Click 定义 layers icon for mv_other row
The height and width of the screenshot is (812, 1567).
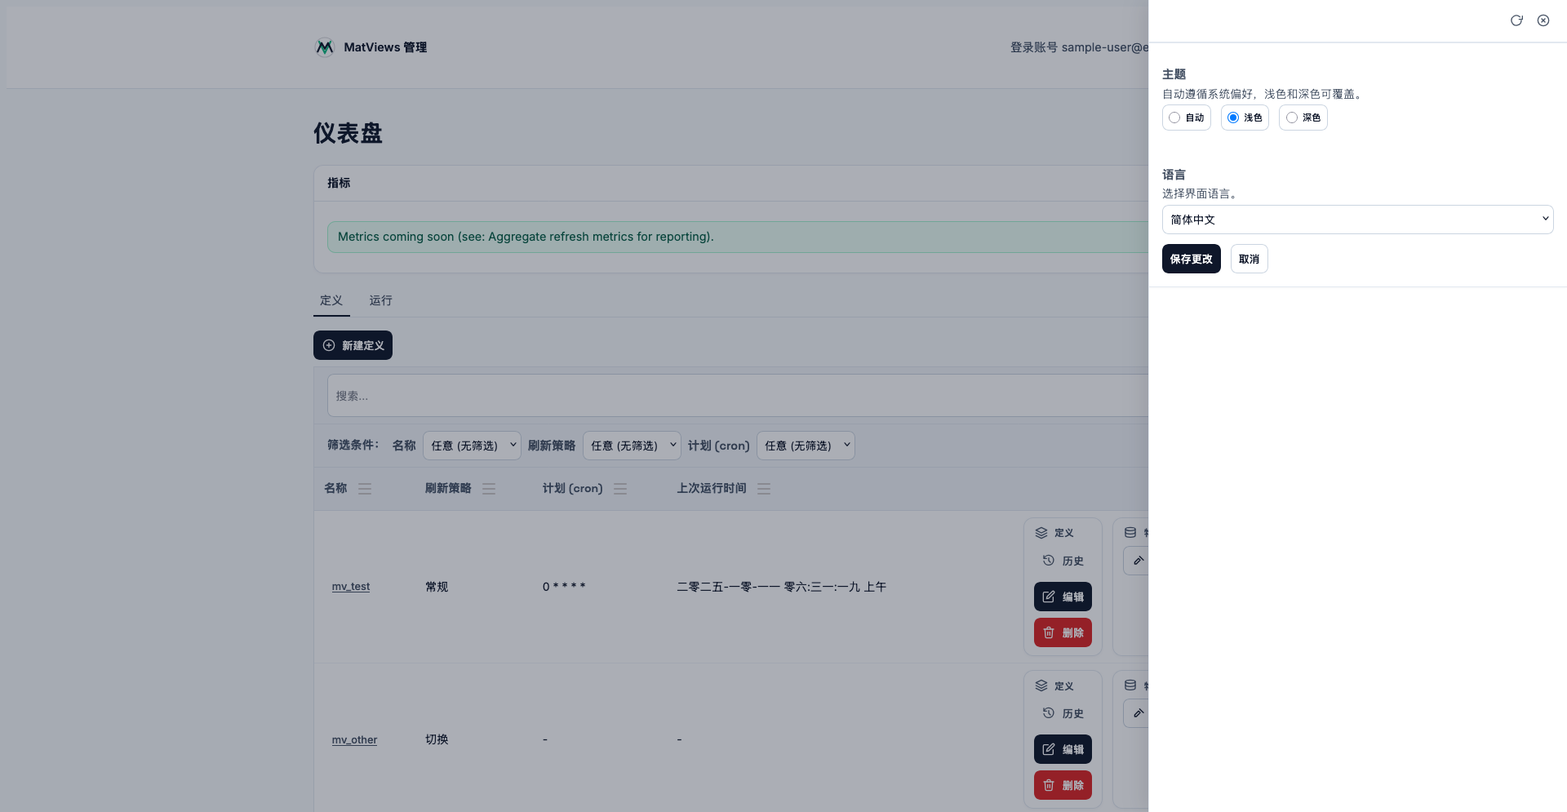1041,686
